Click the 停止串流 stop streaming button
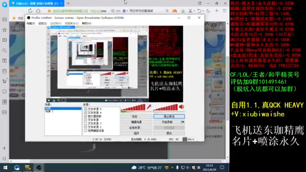This screenshot has height=172, width=306. point(169,117)
